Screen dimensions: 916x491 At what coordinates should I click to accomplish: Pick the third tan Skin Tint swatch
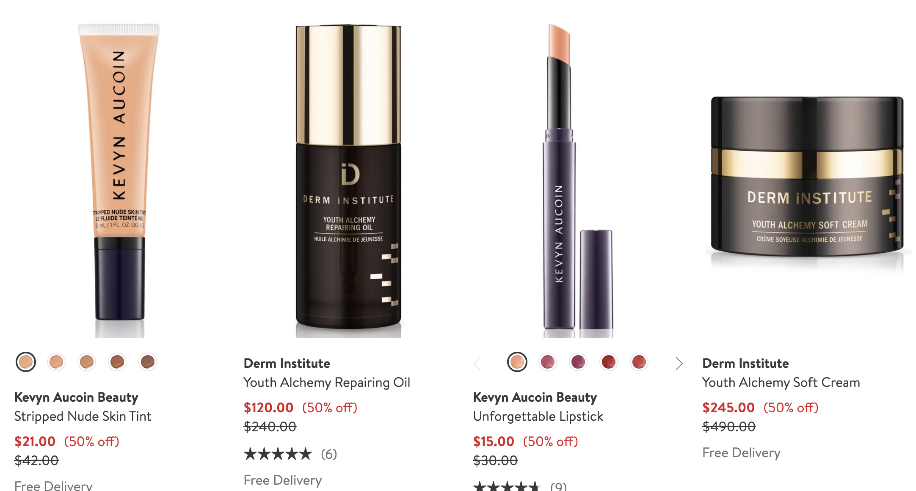tap(87, 362)
